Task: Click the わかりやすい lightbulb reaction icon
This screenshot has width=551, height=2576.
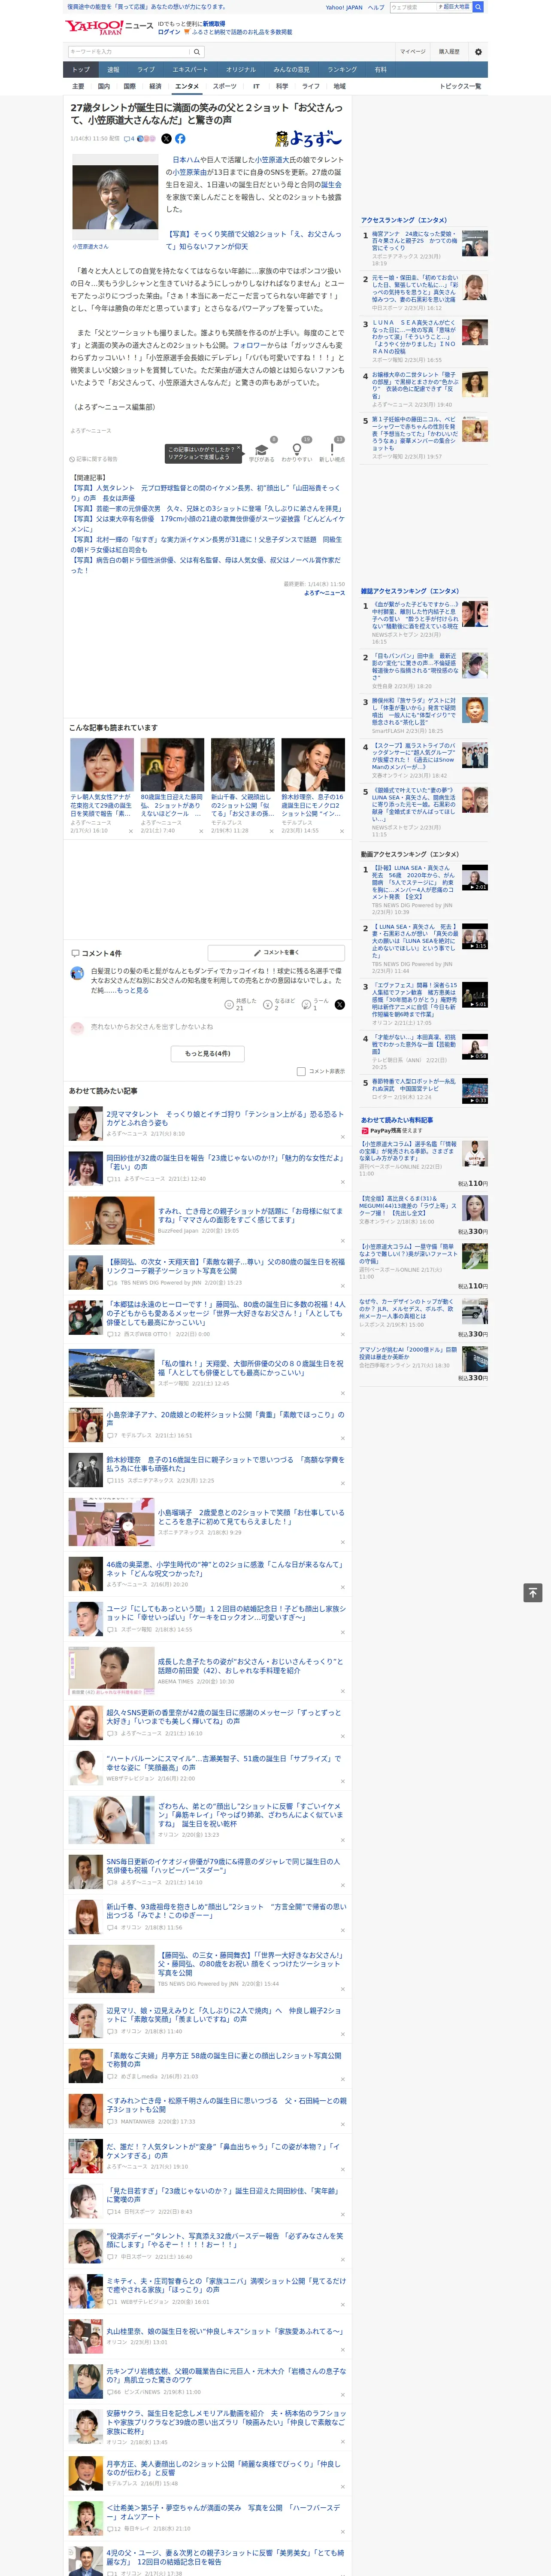Action: (x=296, y=449)
